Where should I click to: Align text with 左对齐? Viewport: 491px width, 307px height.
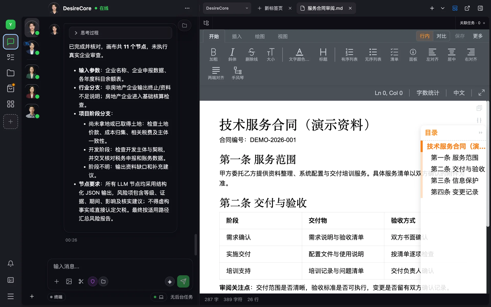(x=432, y=55)
